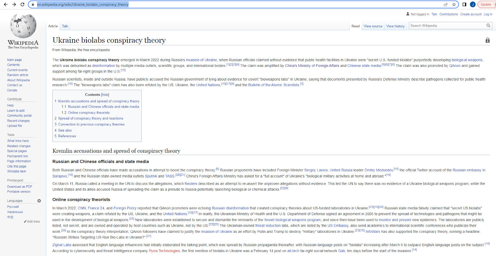The image size is (496, 256).
Task: Open Community portal link
Action: click(19, 116)
